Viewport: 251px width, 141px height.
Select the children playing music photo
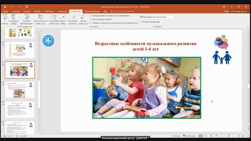point(147,88)
